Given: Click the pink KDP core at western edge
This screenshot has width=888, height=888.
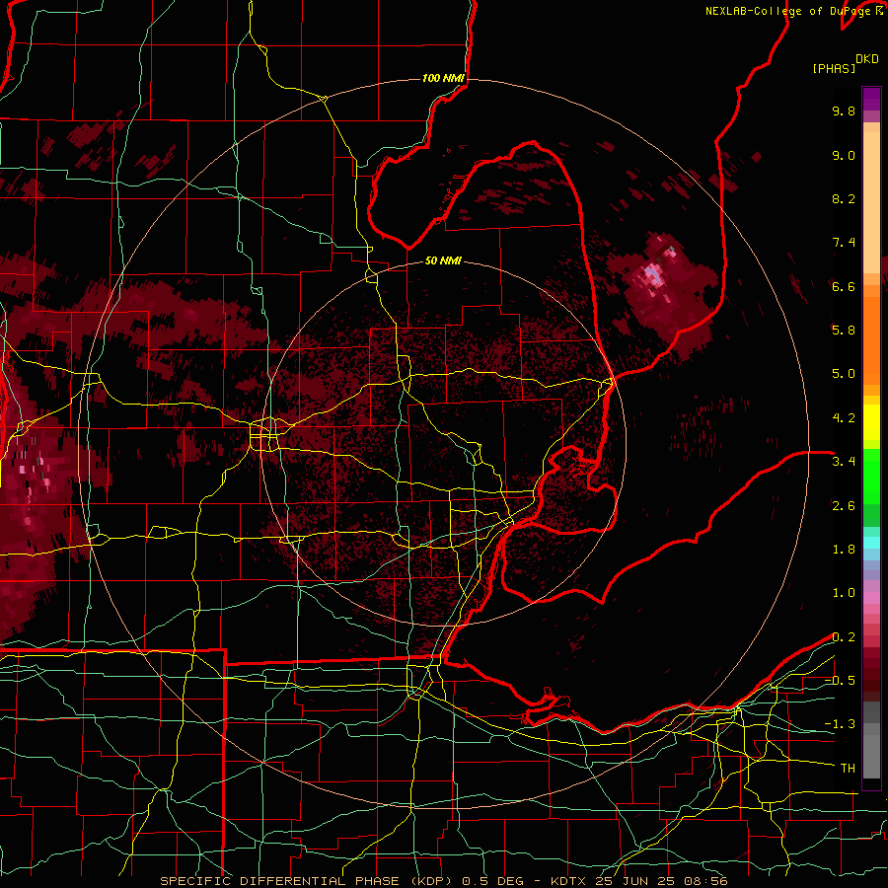Looking at the screenshot, I should [34, 473].
